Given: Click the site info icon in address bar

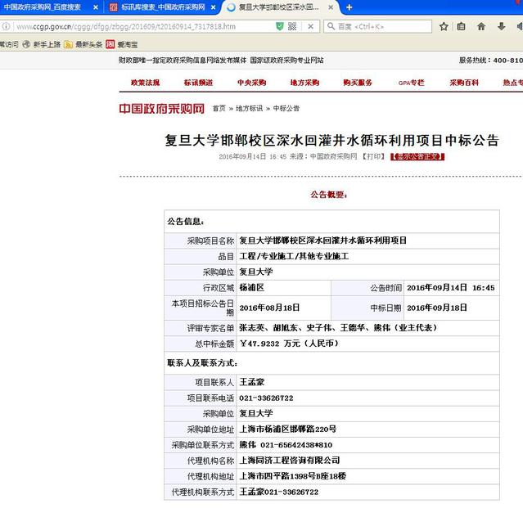Looking at the screenshot, I should click(6, 26).
